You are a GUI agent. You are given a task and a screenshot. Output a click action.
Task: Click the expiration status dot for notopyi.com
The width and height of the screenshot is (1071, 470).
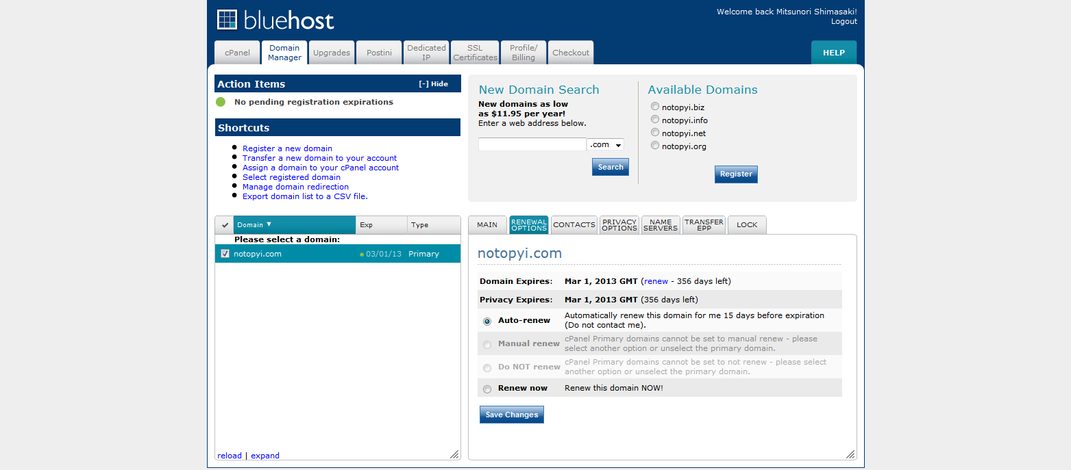(362, 254)
